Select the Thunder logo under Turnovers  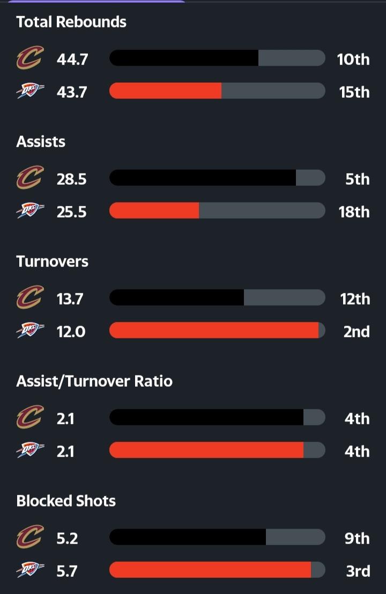tap(30, 331)
